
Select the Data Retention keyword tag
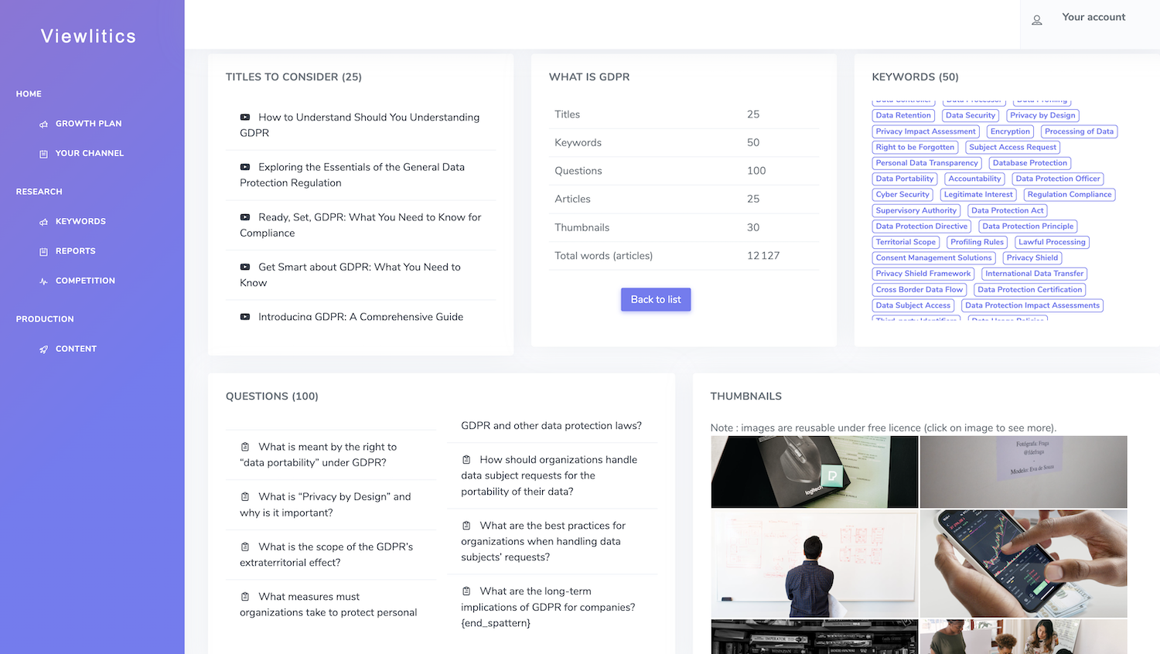[903, 115]
